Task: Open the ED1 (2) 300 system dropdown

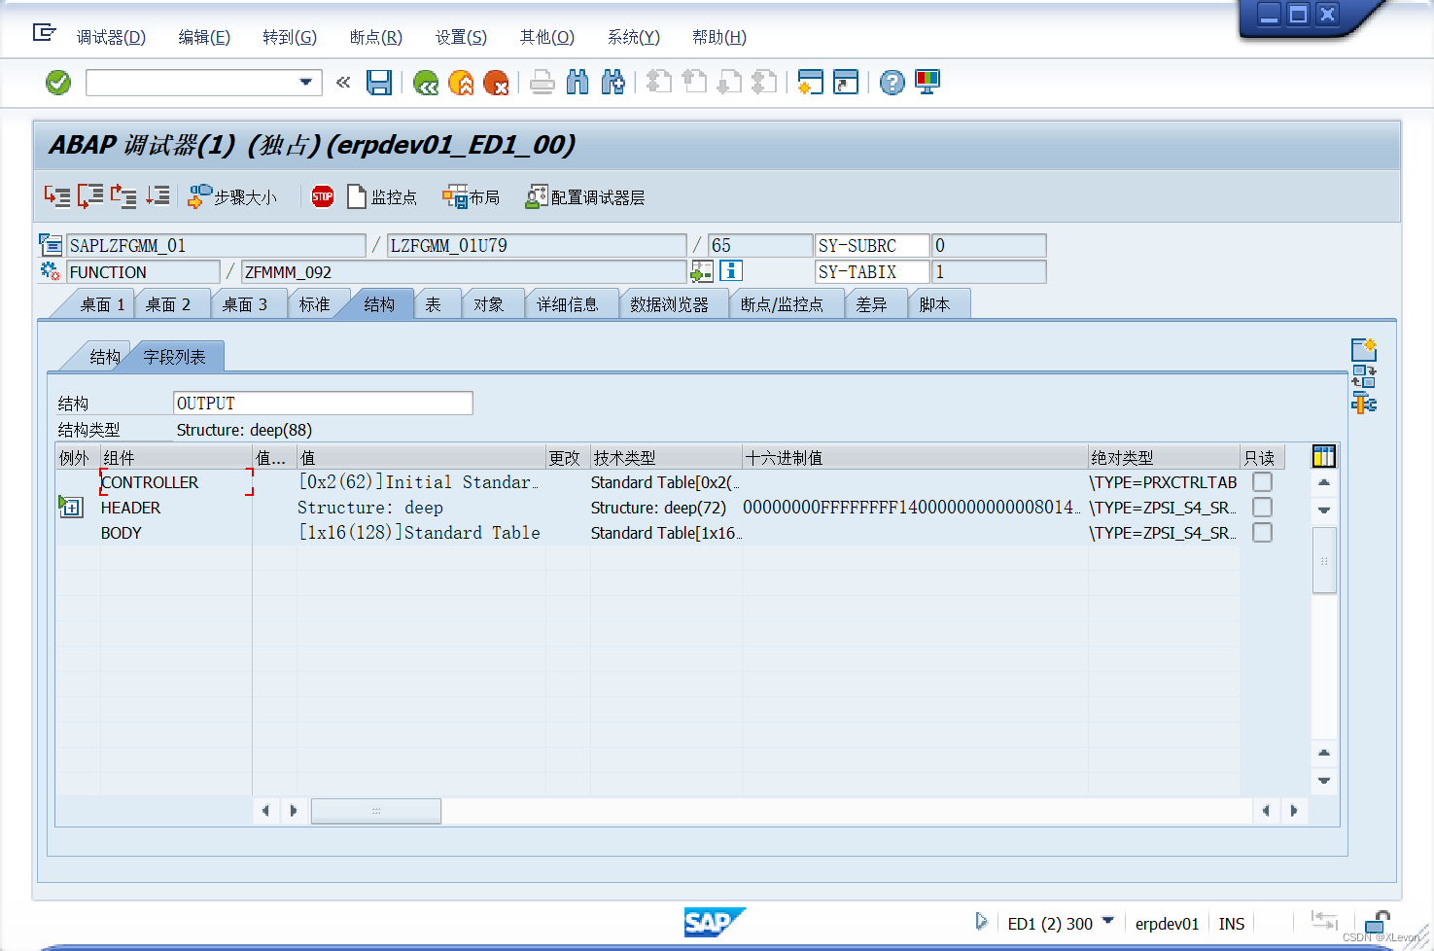Action: point(1107,921)
